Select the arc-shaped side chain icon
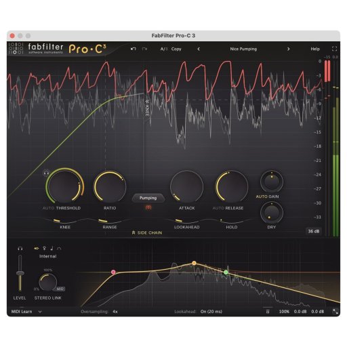 pyautogui.click(x=59, y=249)
